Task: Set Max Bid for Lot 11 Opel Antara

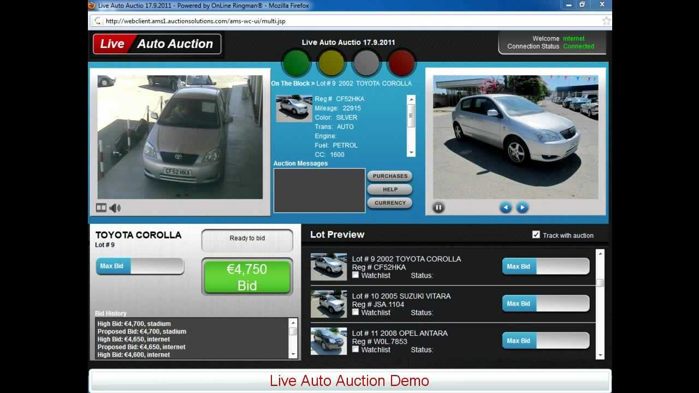Action: [546, 341]
